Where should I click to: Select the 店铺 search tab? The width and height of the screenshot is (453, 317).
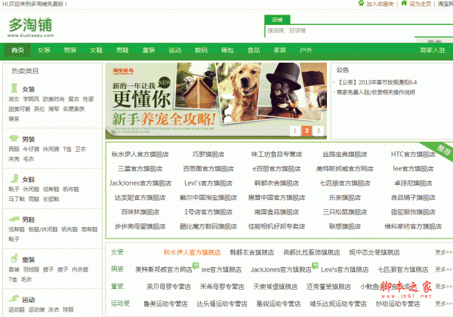click(277, 20)
